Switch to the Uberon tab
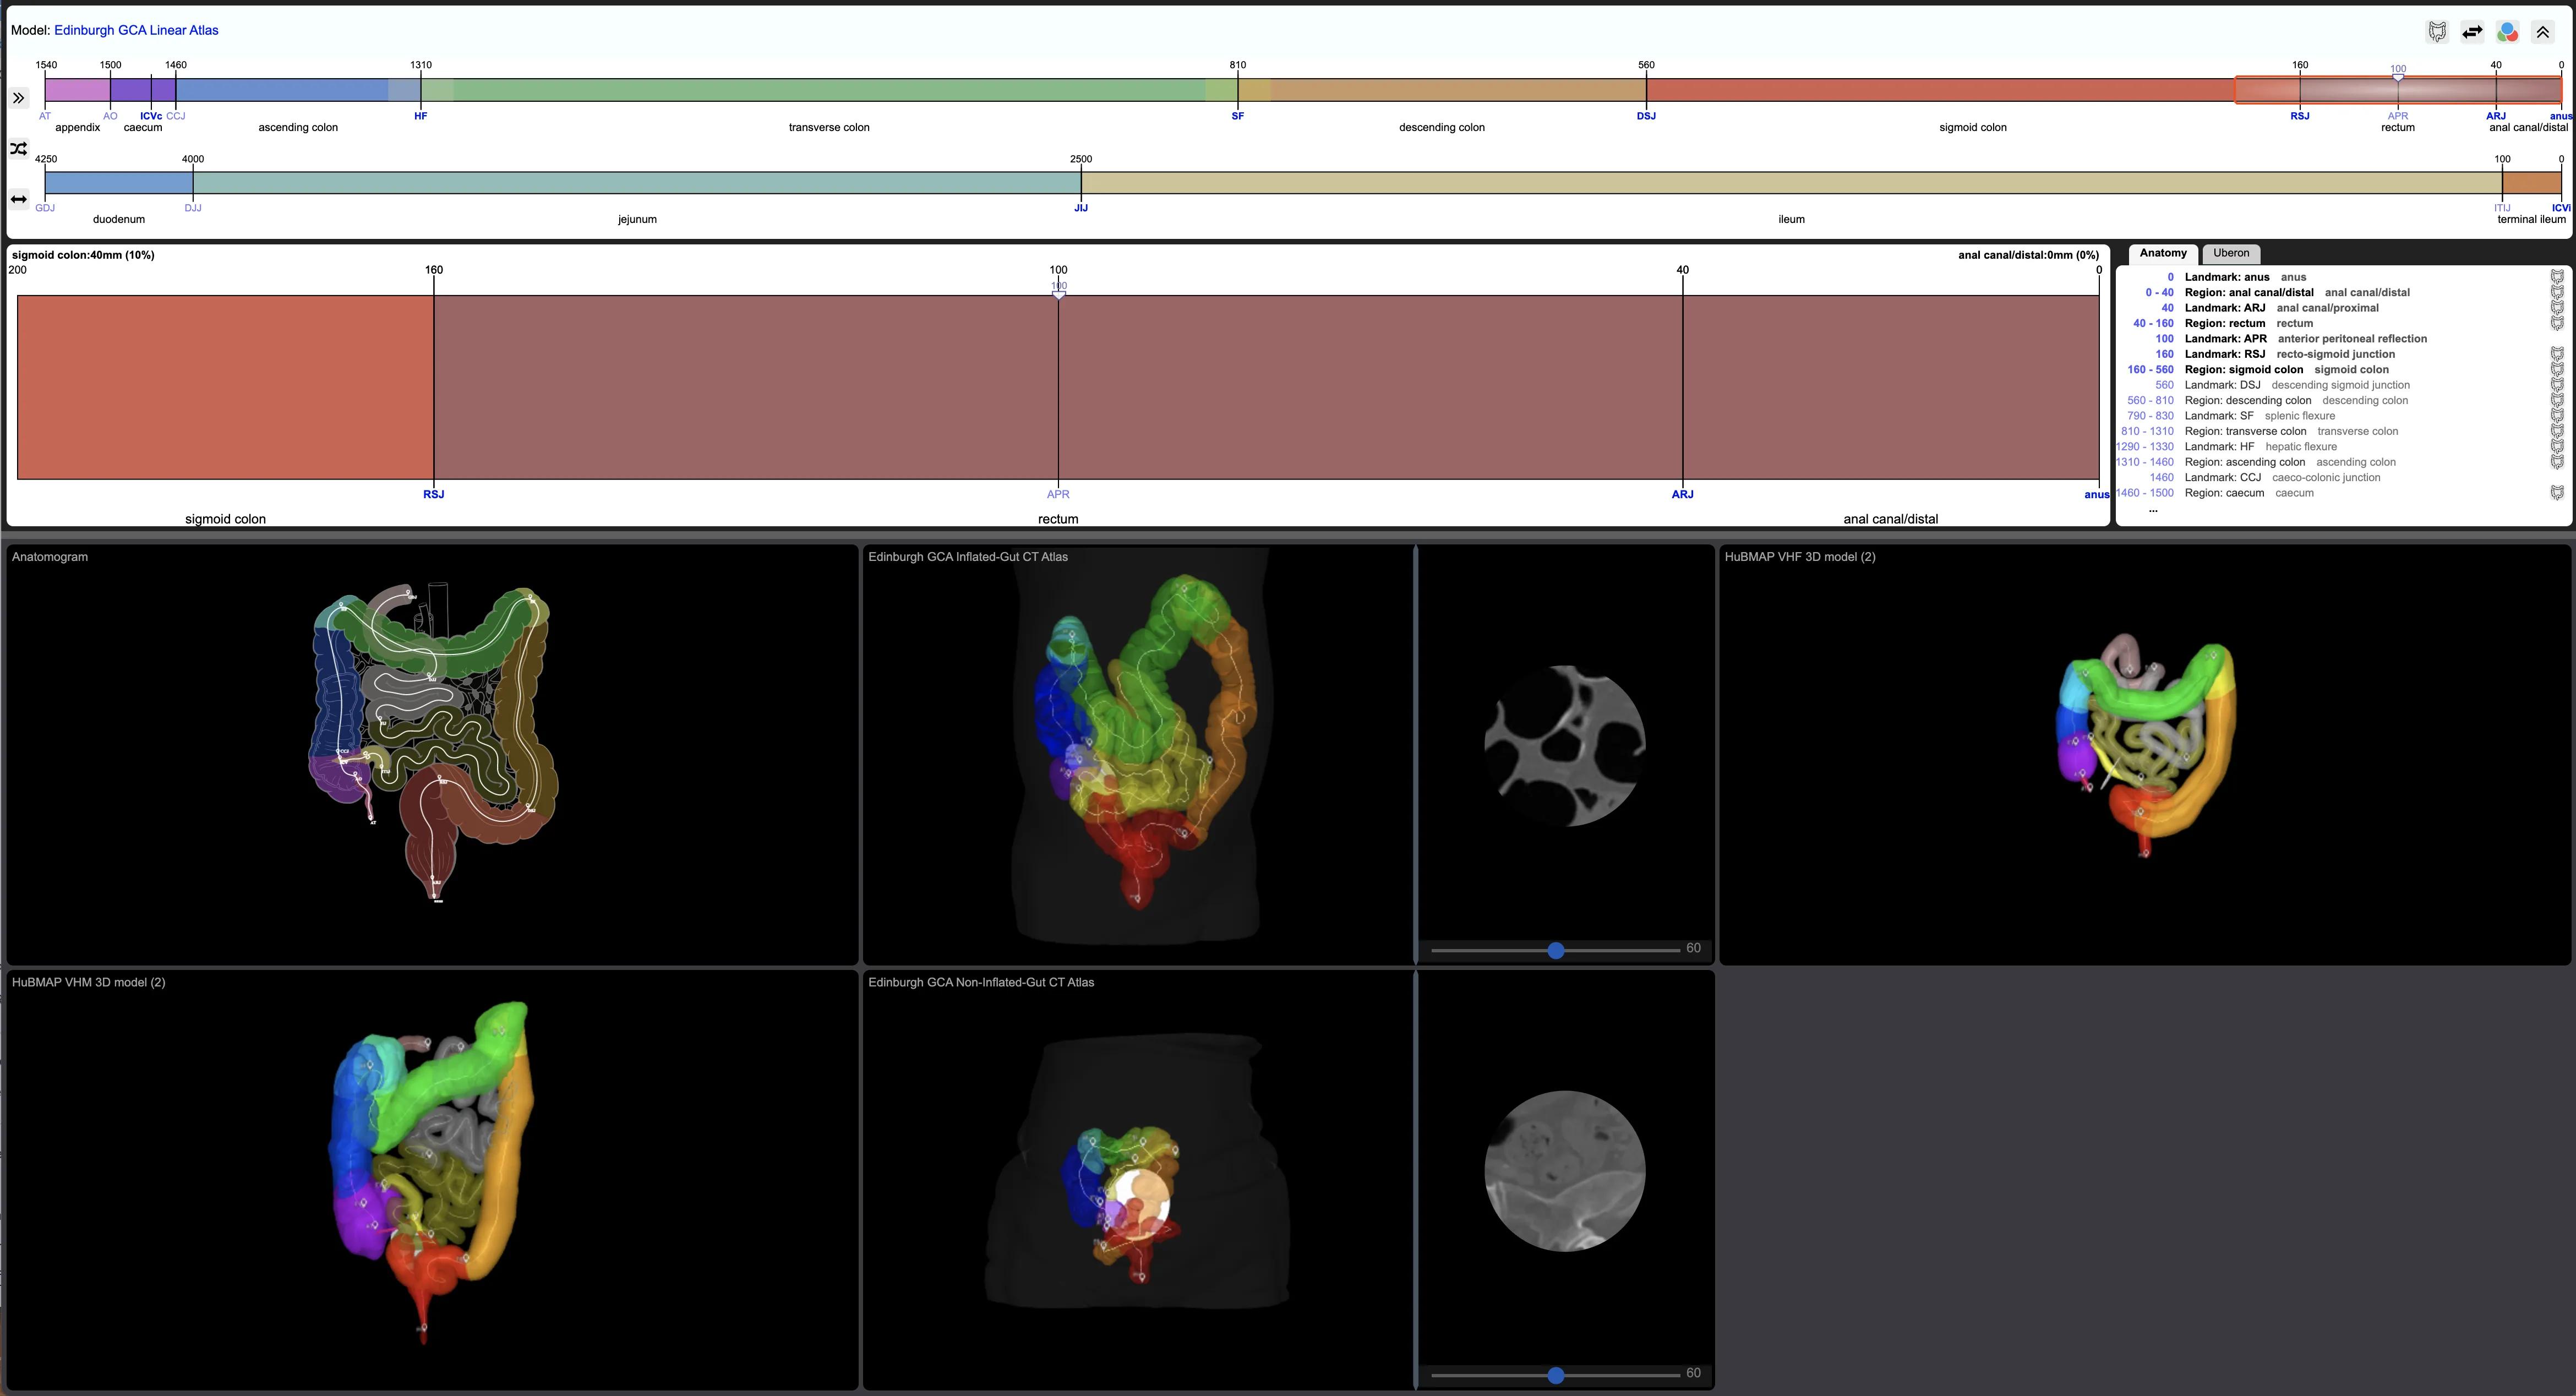This screenshot has height=1396, width=2576. pos(2231,253)
